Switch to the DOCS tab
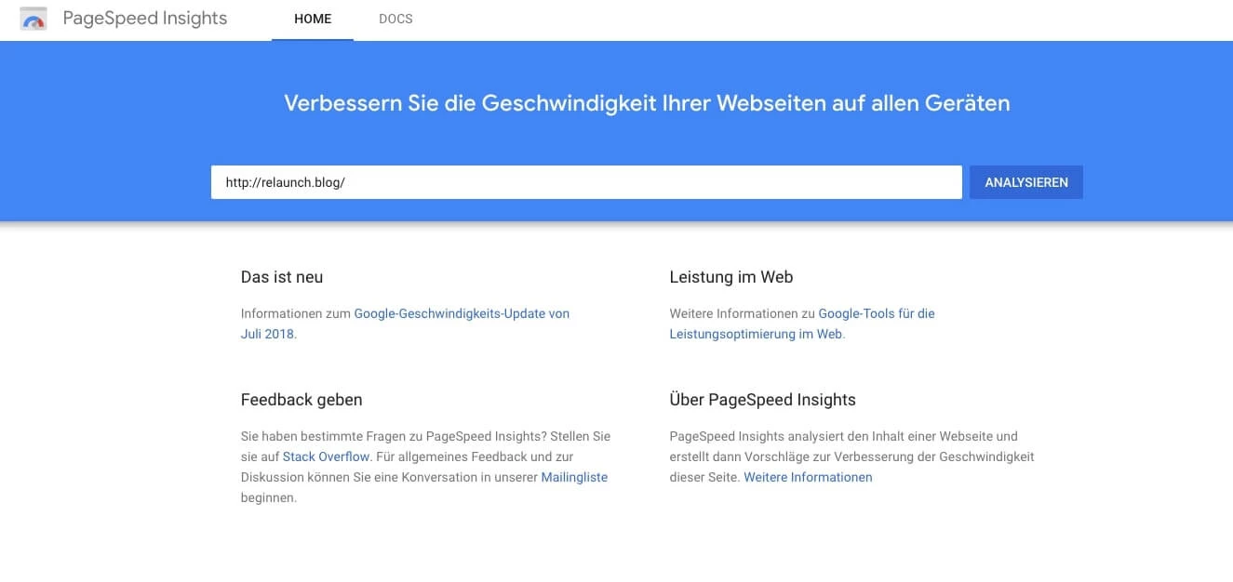1233x582 pixels. [x=395, y=19]
